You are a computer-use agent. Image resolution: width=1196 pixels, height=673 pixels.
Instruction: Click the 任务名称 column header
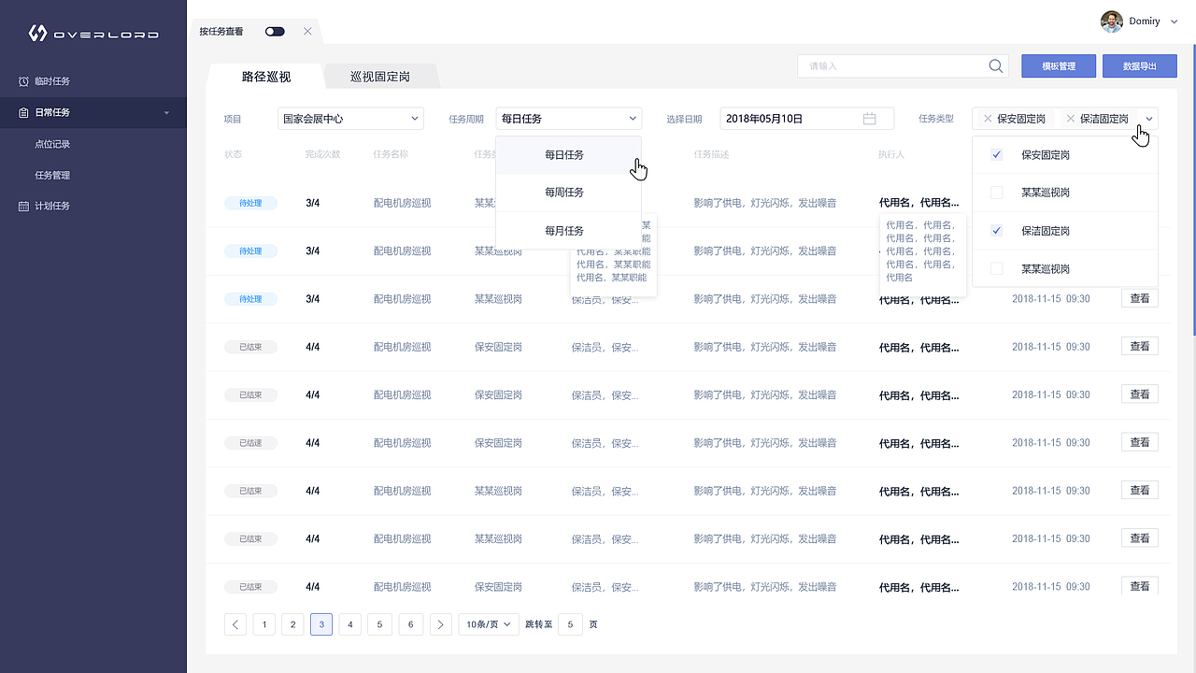tap(391, 154)
